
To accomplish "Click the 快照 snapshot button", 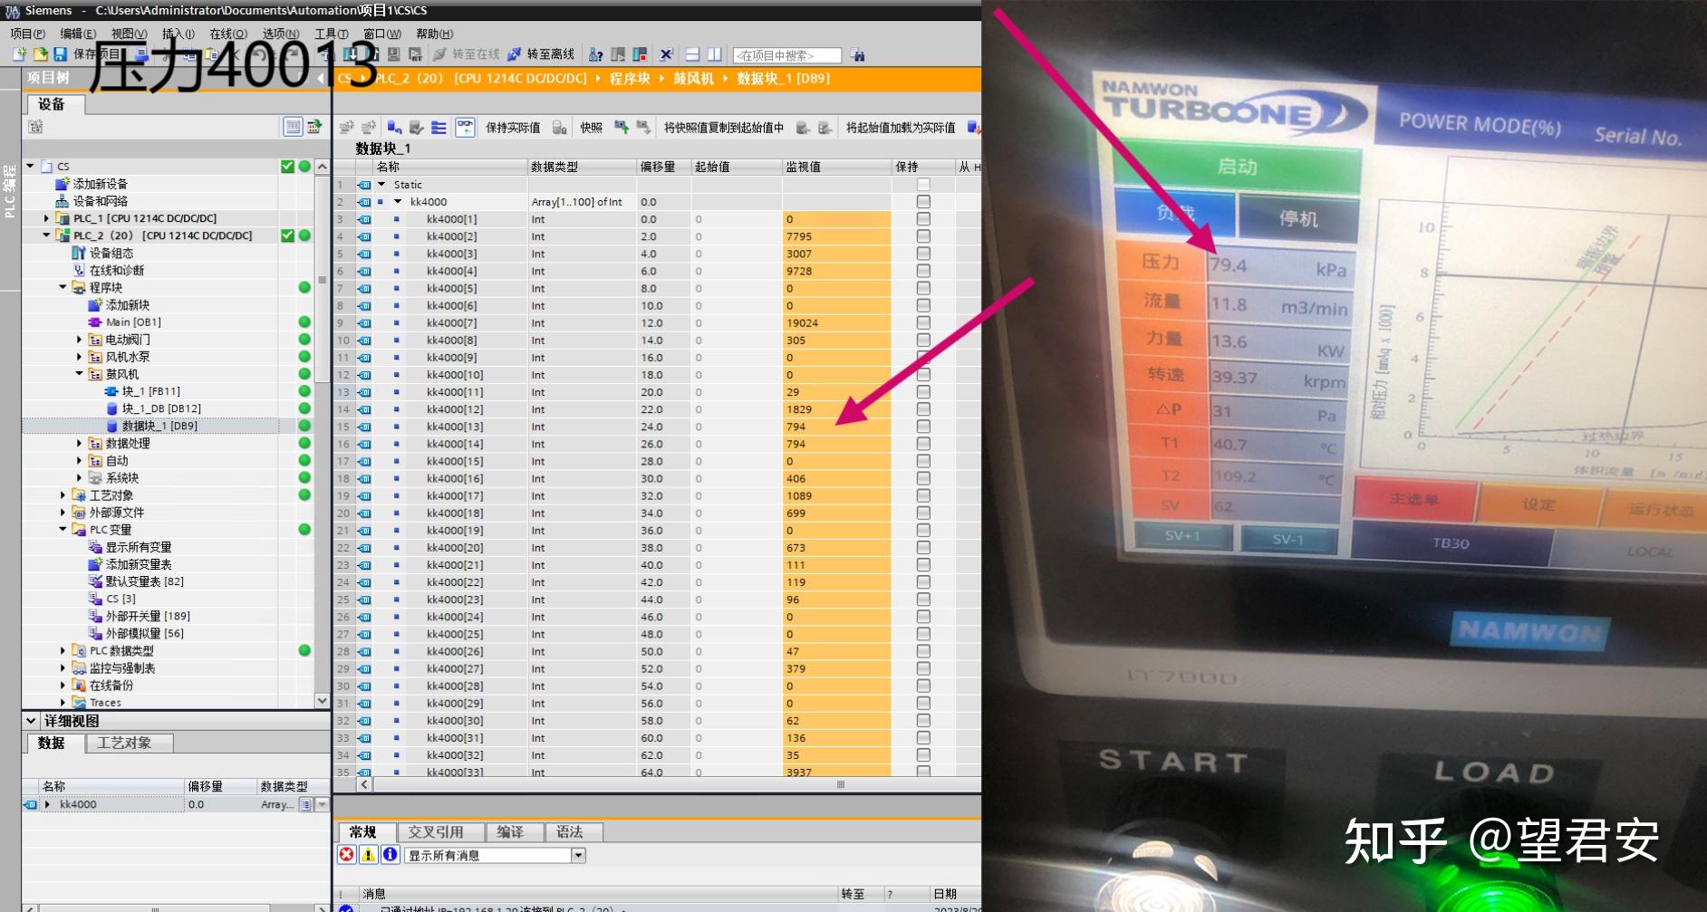I will coord(592,128).
